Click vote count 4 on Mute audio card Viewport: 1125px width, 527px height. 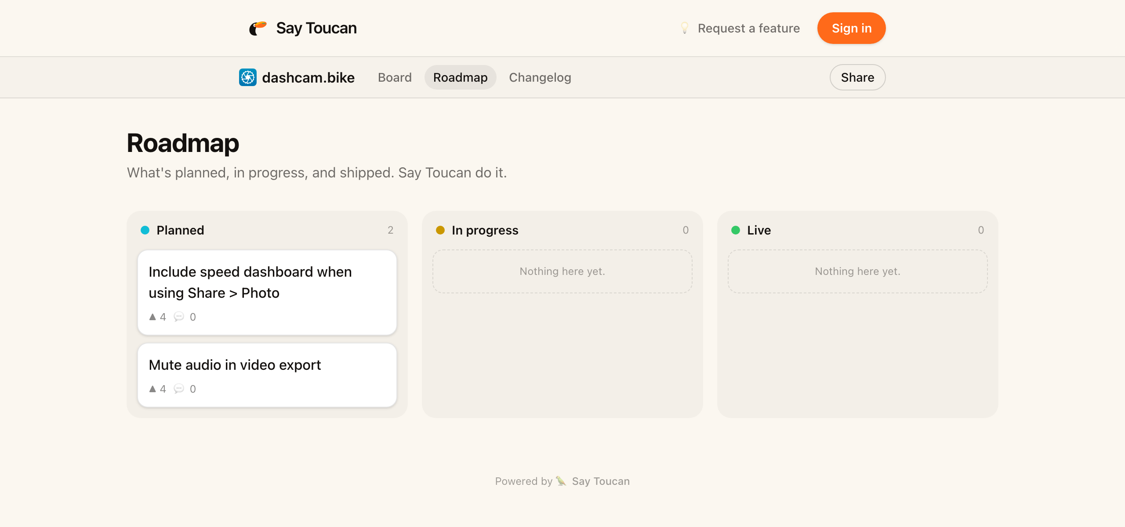point(163,389)
